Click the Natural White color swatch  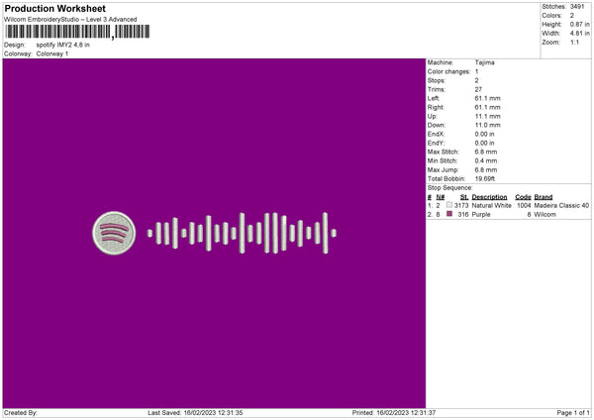pyautogui.click(x=449, y=205)
